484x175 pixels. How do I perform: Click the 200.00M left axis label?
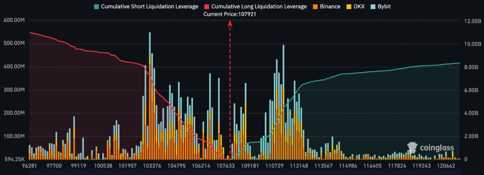pos(14,113)
